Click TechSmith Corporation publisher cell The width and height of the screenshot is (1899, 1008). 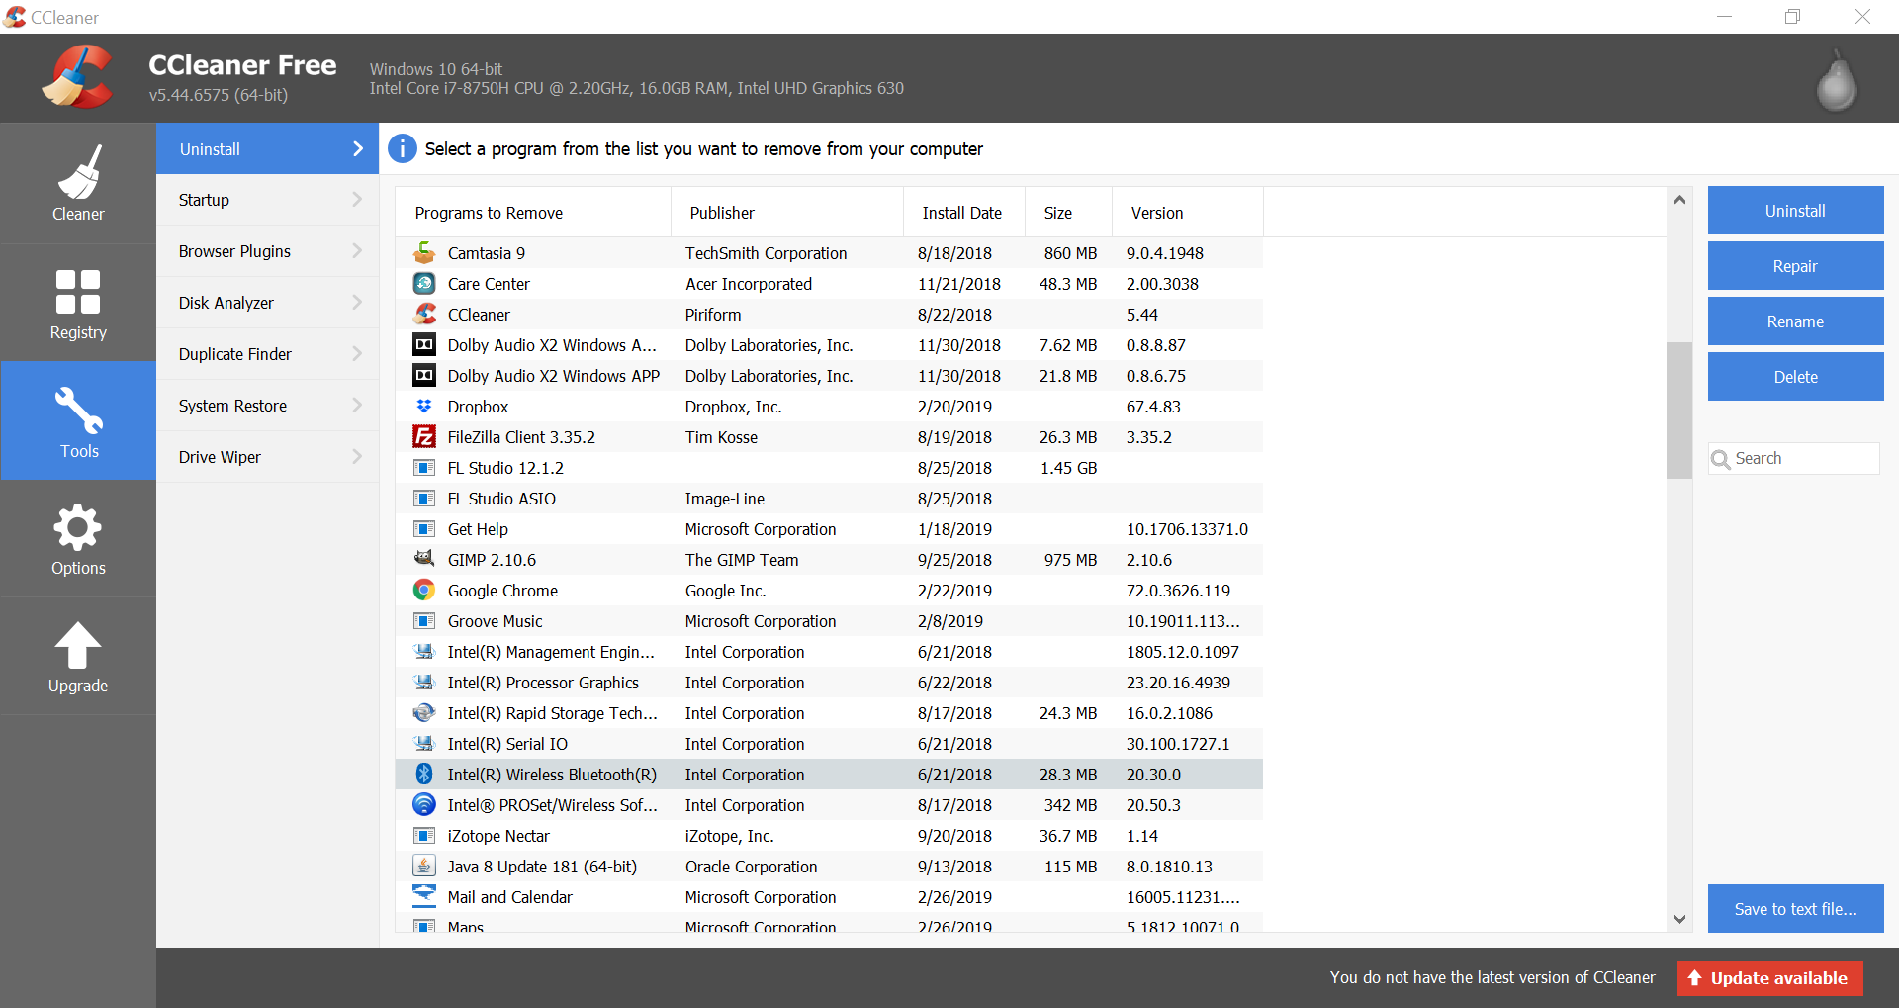pyautogui.click(x=767, y=253)
